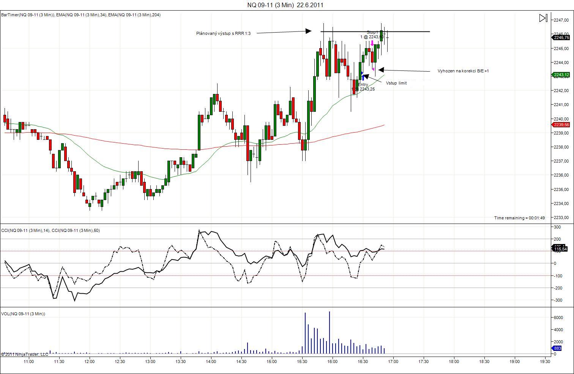Click the "Time remaining = 00:01:49" text
The width and height of the screenshot is (574, 374).
click(x=519, y=218)
